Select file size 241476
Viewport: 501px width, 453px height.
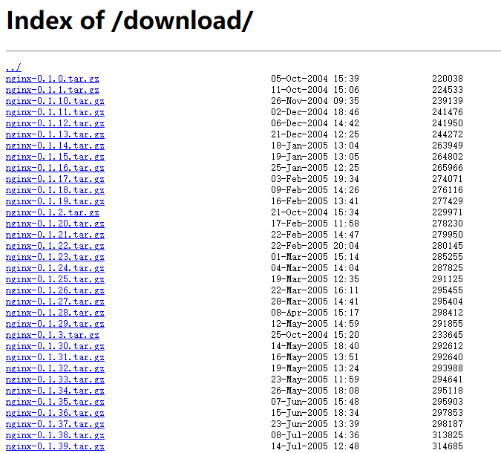point(448,112)
